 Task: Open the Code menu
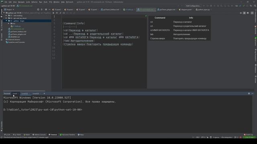28,2
